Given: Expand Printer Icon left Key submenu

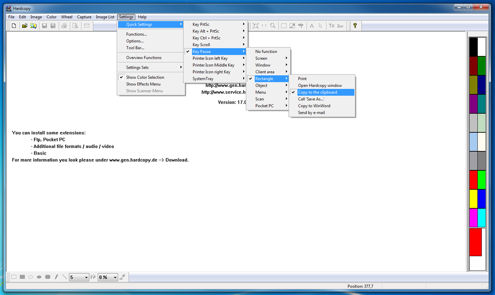Looking at the screenshot, I should coord(215,58).
